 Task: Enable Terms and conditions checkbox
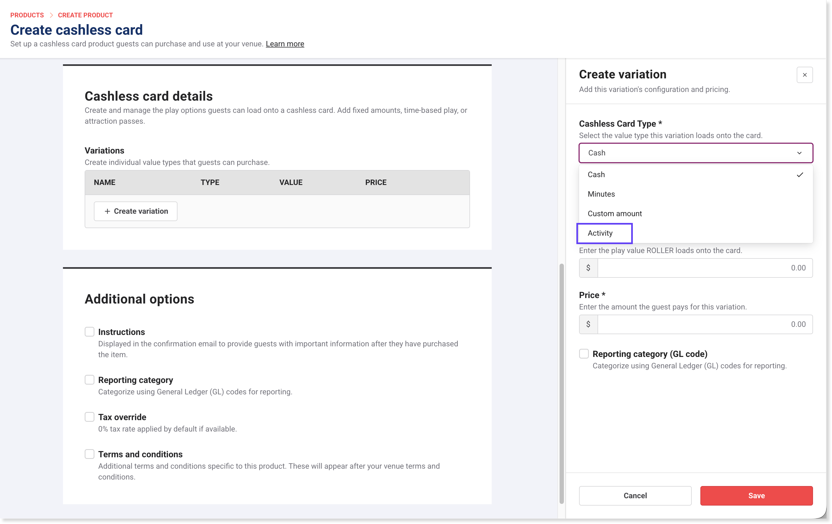[90, 454]
